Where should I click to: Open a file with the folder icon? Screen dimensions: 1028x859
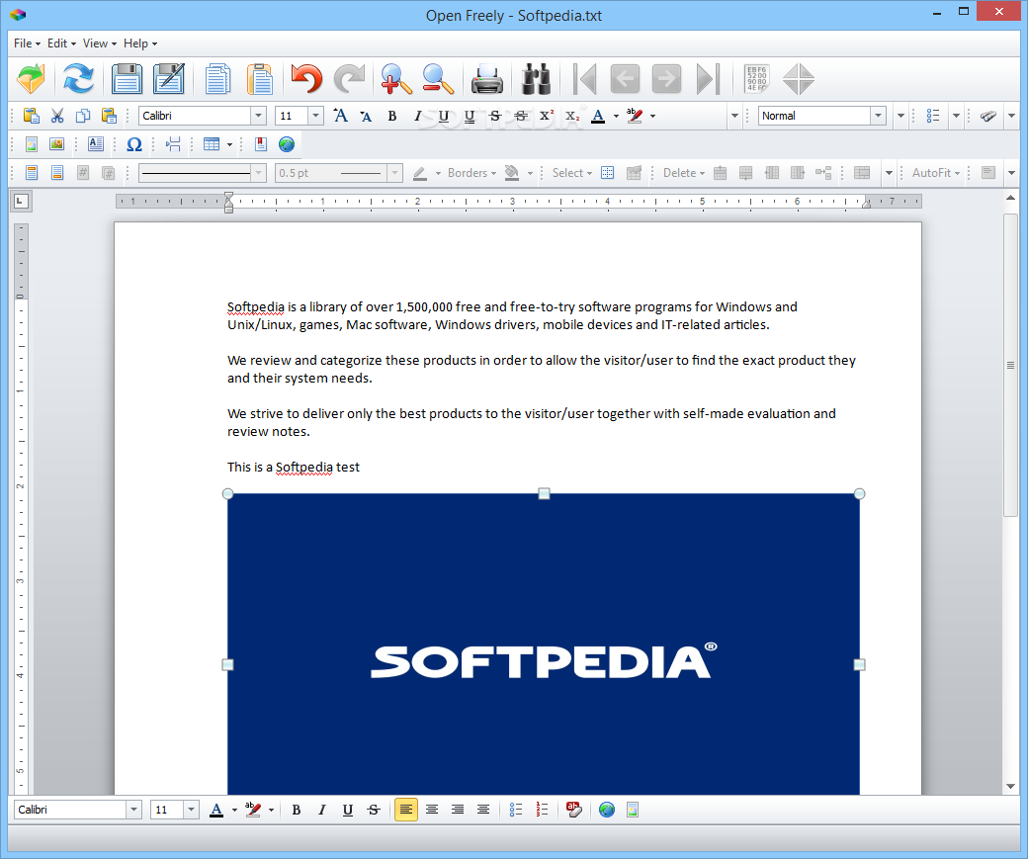tap(31, 79)
